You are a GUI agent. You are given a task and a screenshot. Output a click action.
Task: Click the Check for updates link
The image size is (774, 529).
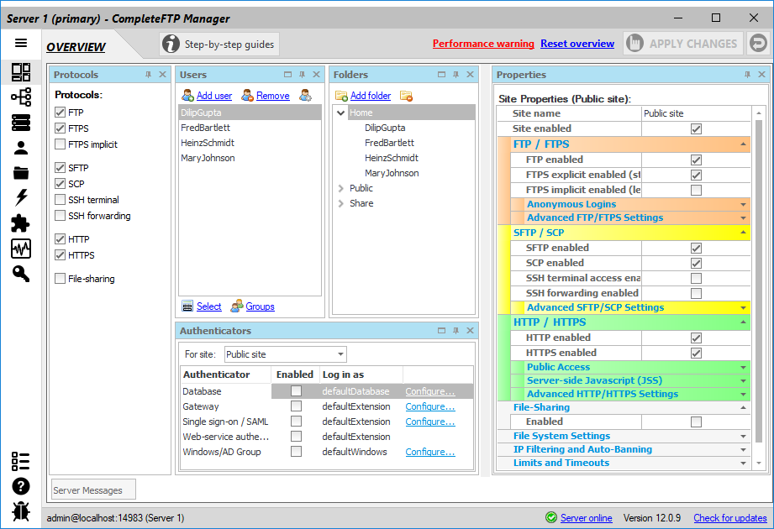click(x=729, y=518)
